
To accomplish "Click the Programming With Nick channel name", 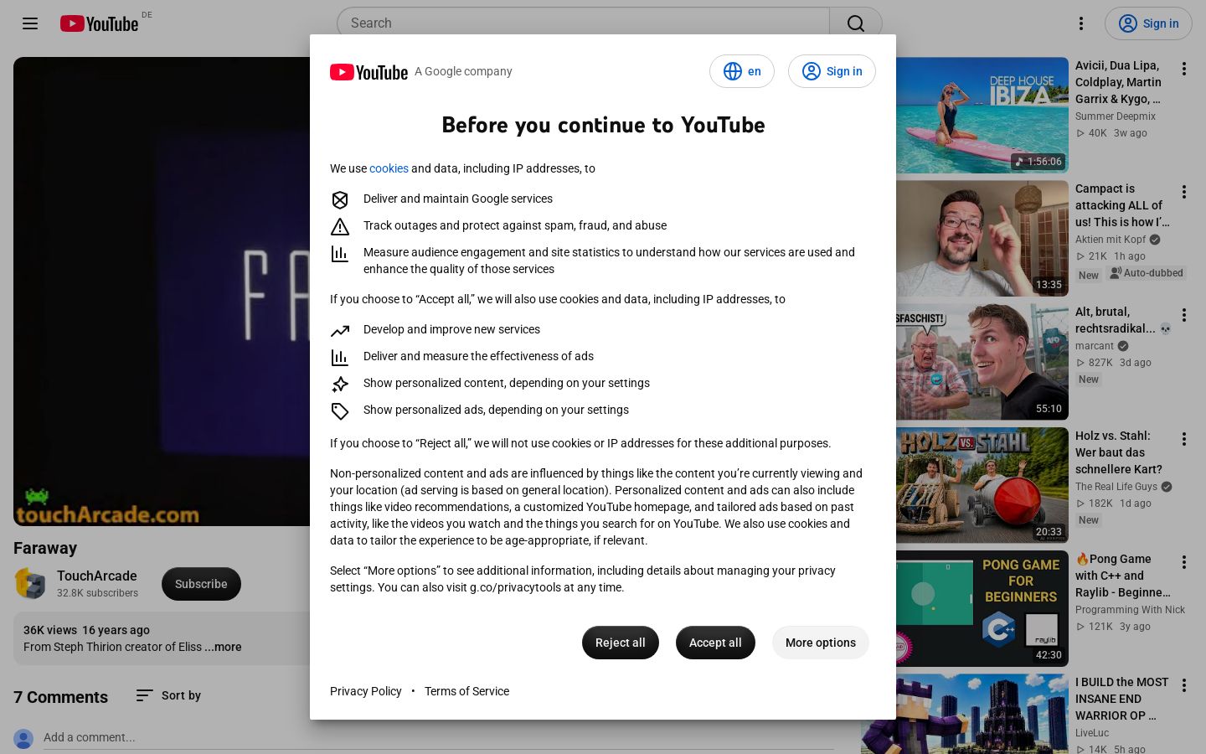I will [1131, 610].
